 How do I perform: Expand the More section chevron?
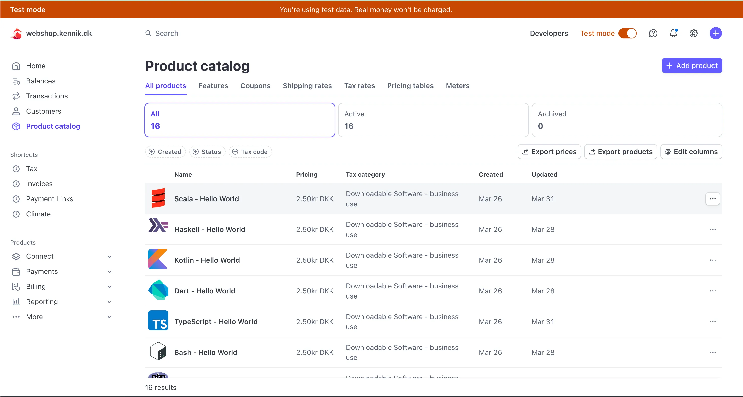[109, 317]
